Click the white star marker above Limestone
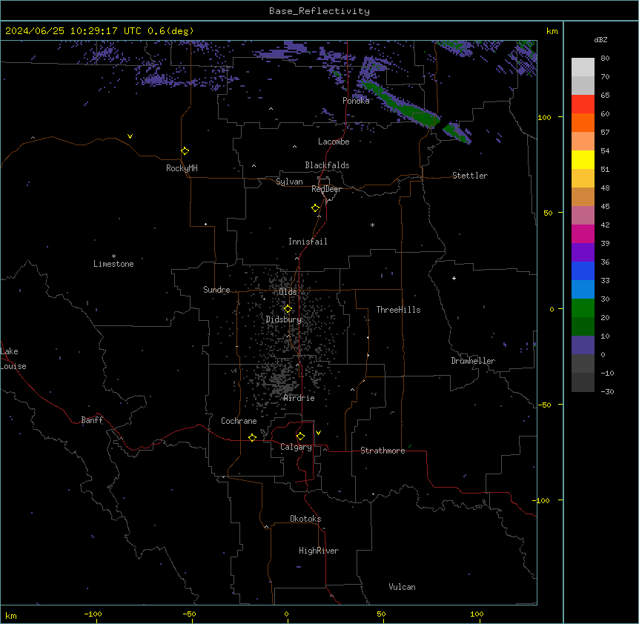Image resolution: width=639 pixels, height=624 pixels. 113,256
